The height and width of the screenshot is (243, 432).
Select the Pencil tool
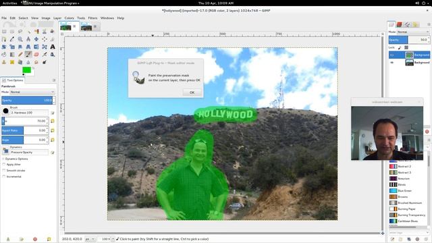20,55
